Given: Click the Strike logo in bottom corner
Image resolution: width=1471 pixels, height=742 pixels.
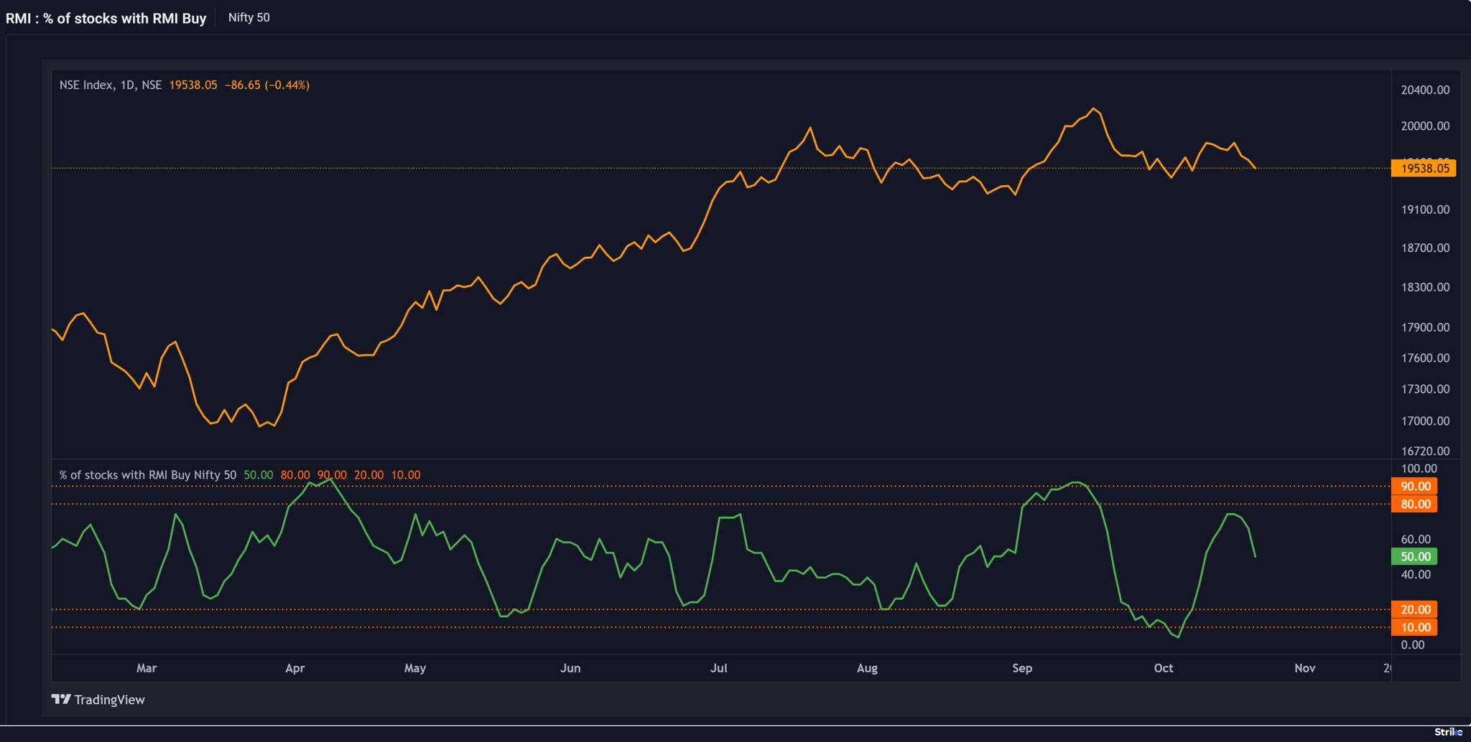Looking at the screenshot, I should (1448, 732).
